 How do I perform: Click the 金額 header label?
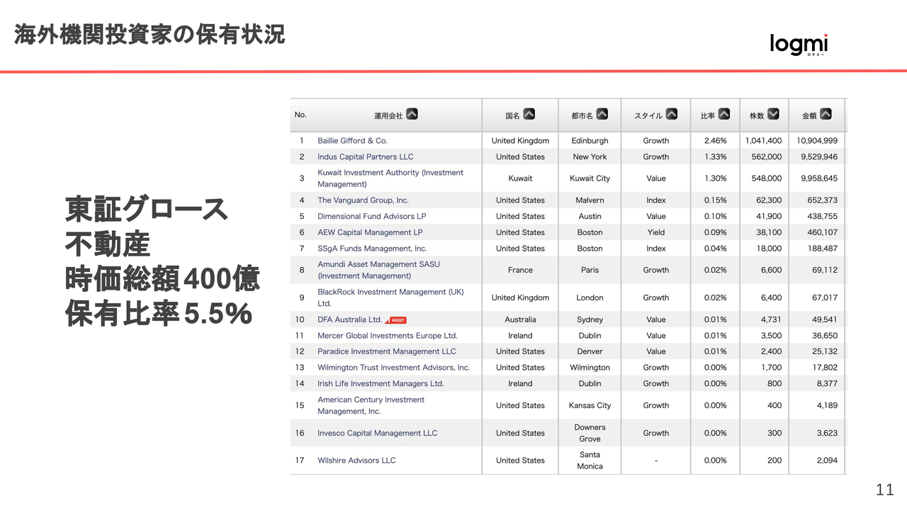(x=809, y=115)
